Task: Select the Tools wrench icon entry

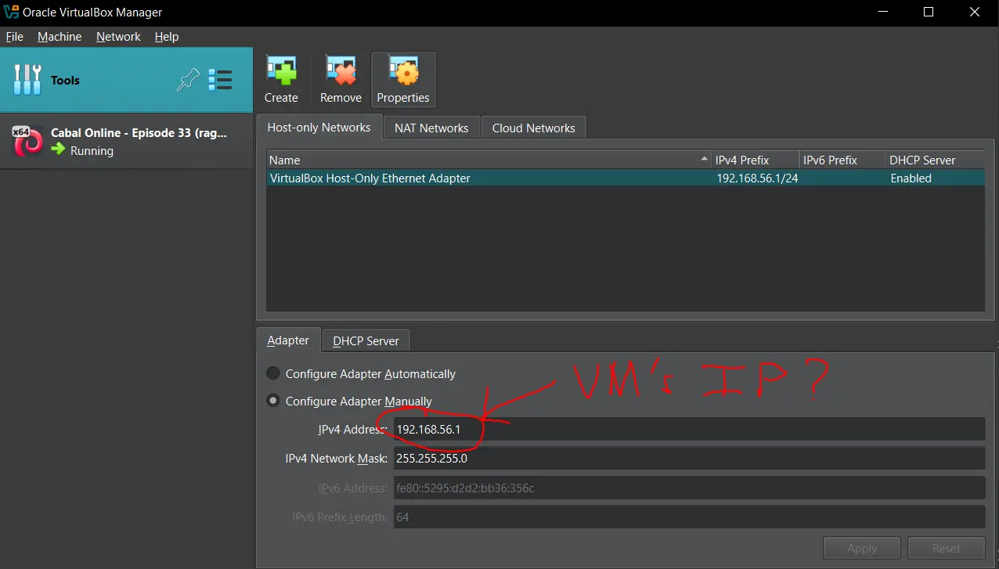Action: (x=27, y=80)
